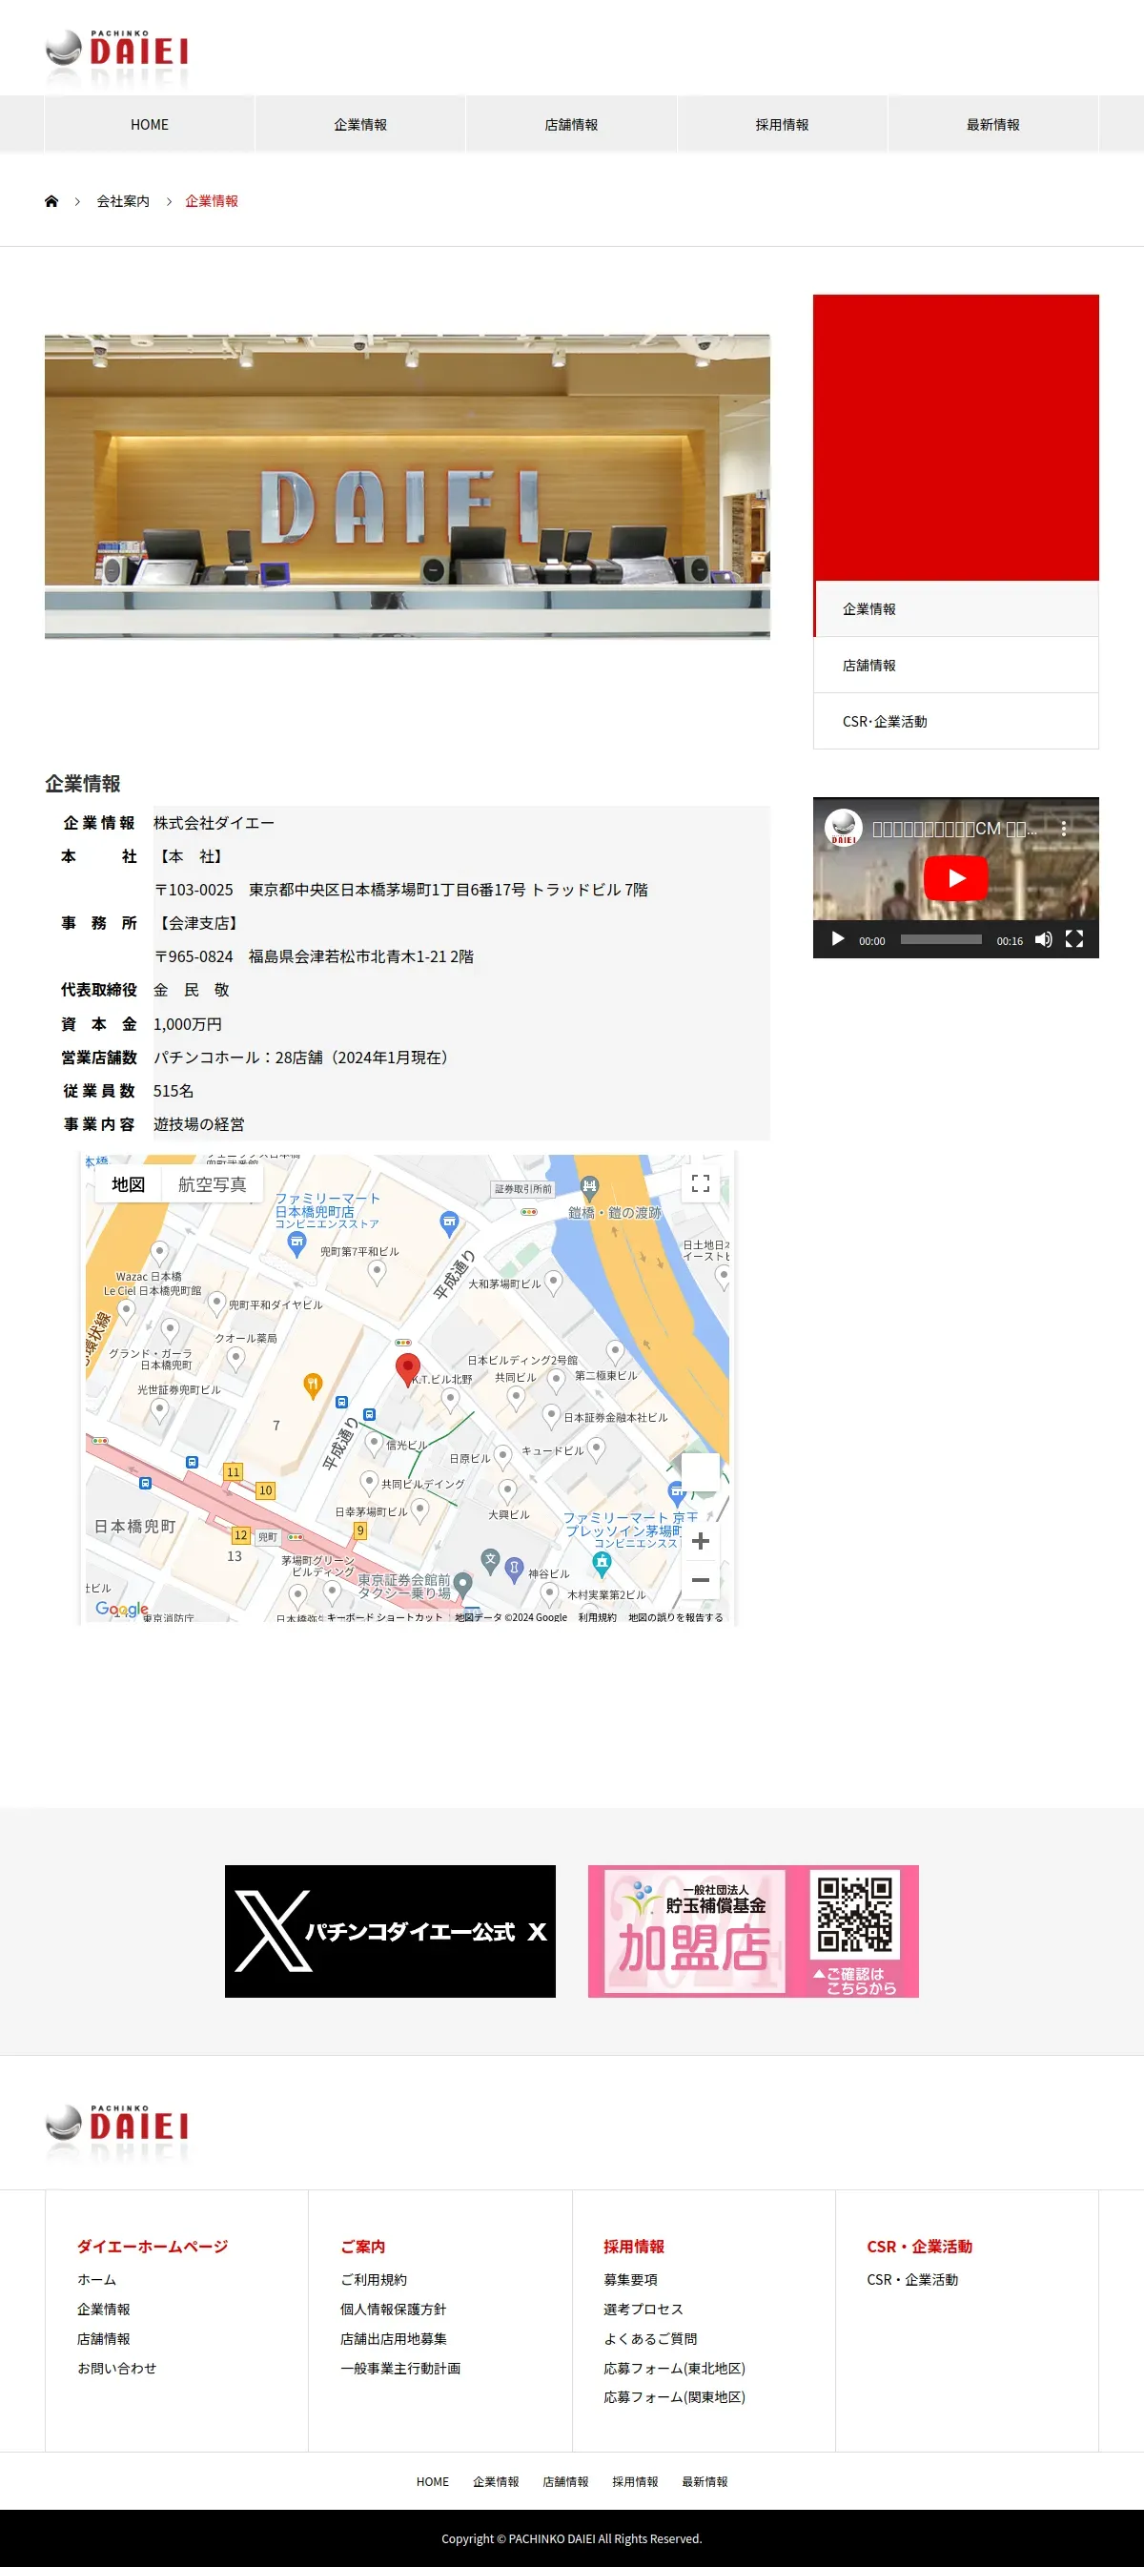Click HOME in the bottom footer navigation

[x=433, y=2481]
